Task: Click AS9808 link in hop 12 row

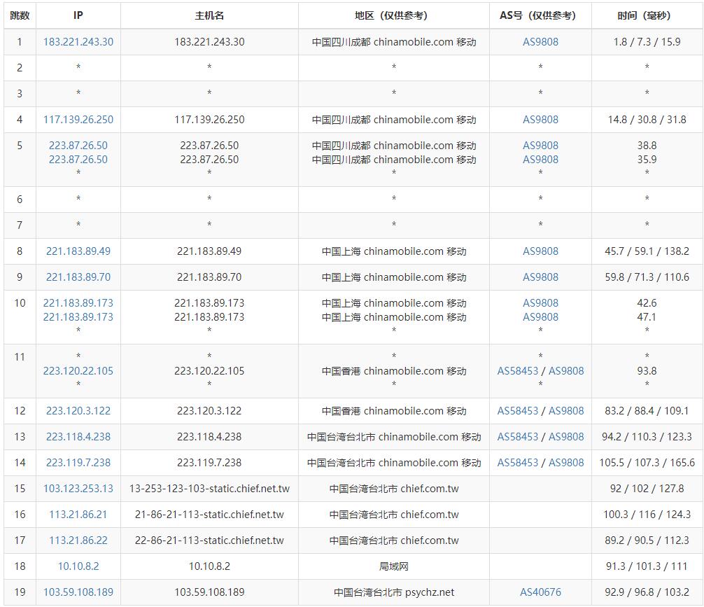Action: click(566, 411)
